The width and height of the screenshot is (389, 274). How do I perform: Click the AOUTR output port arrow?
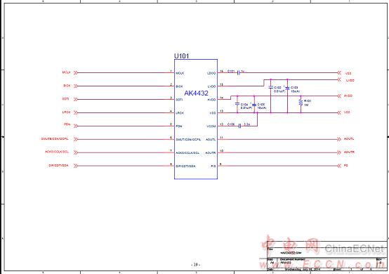[x=339, y=152]
